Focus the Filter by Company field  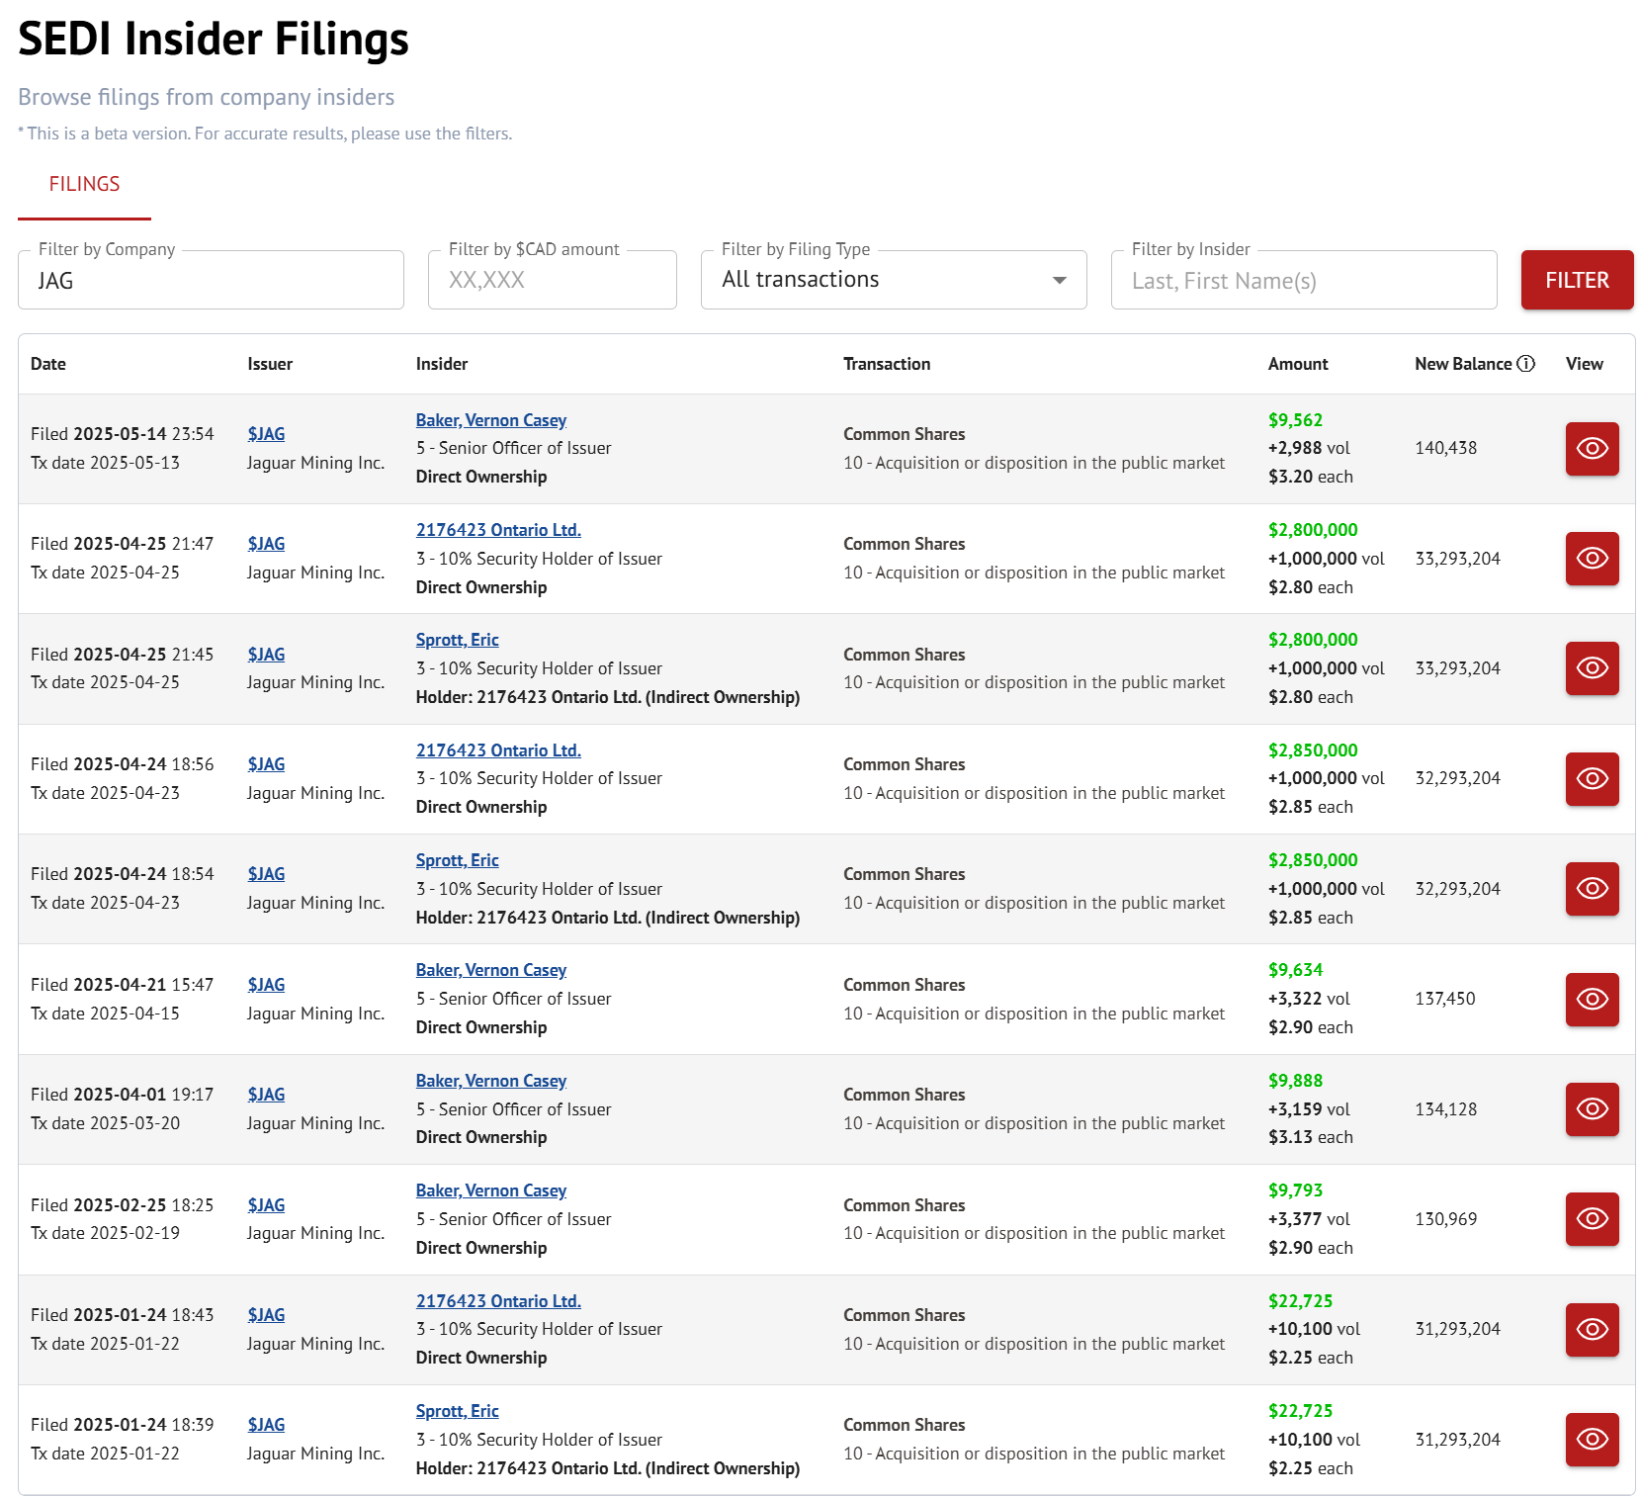click(211, 281)
